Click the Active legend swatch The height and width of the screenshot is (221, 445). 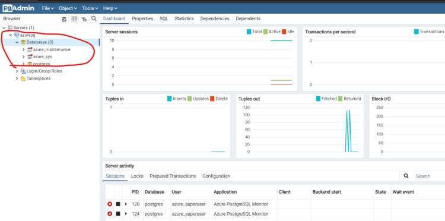pyautogui.click(x=265, y=32)
